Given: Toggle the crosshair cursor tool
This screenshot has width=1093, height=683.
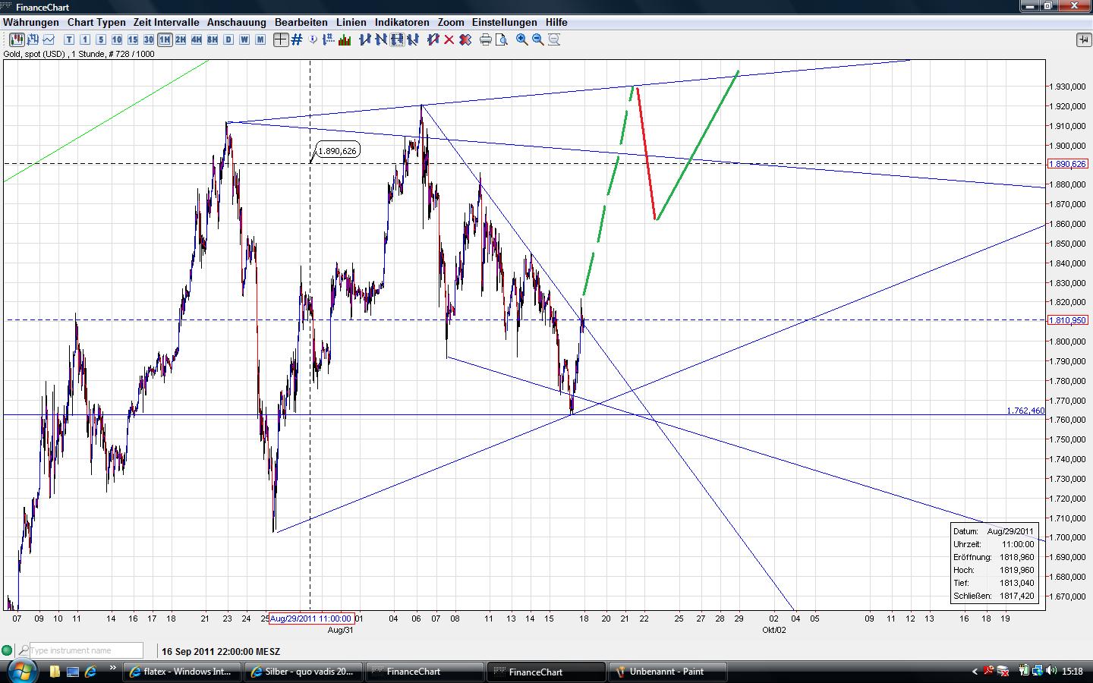Looking at the screenshot, I should (x=281, y=39).
